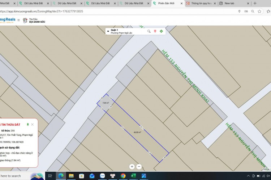Click the network icon in system tray
The width and height of the screenshot is (271, 180).
[x=263, y=176]
